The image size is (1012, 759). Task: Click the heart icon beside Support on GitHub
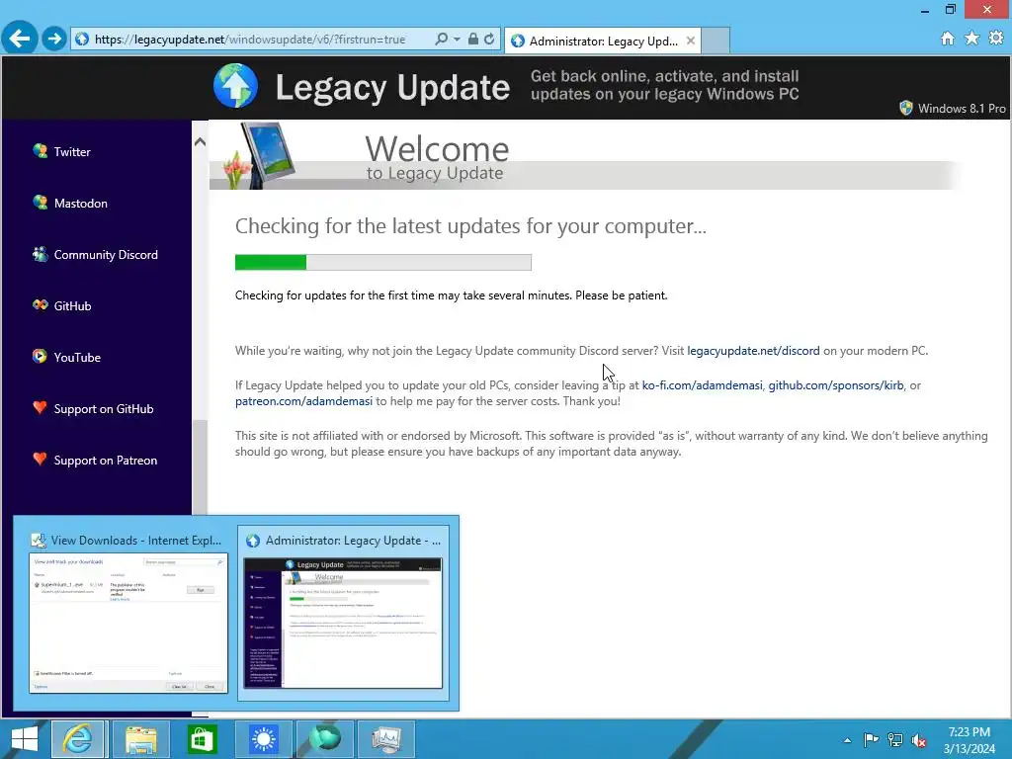40,407
